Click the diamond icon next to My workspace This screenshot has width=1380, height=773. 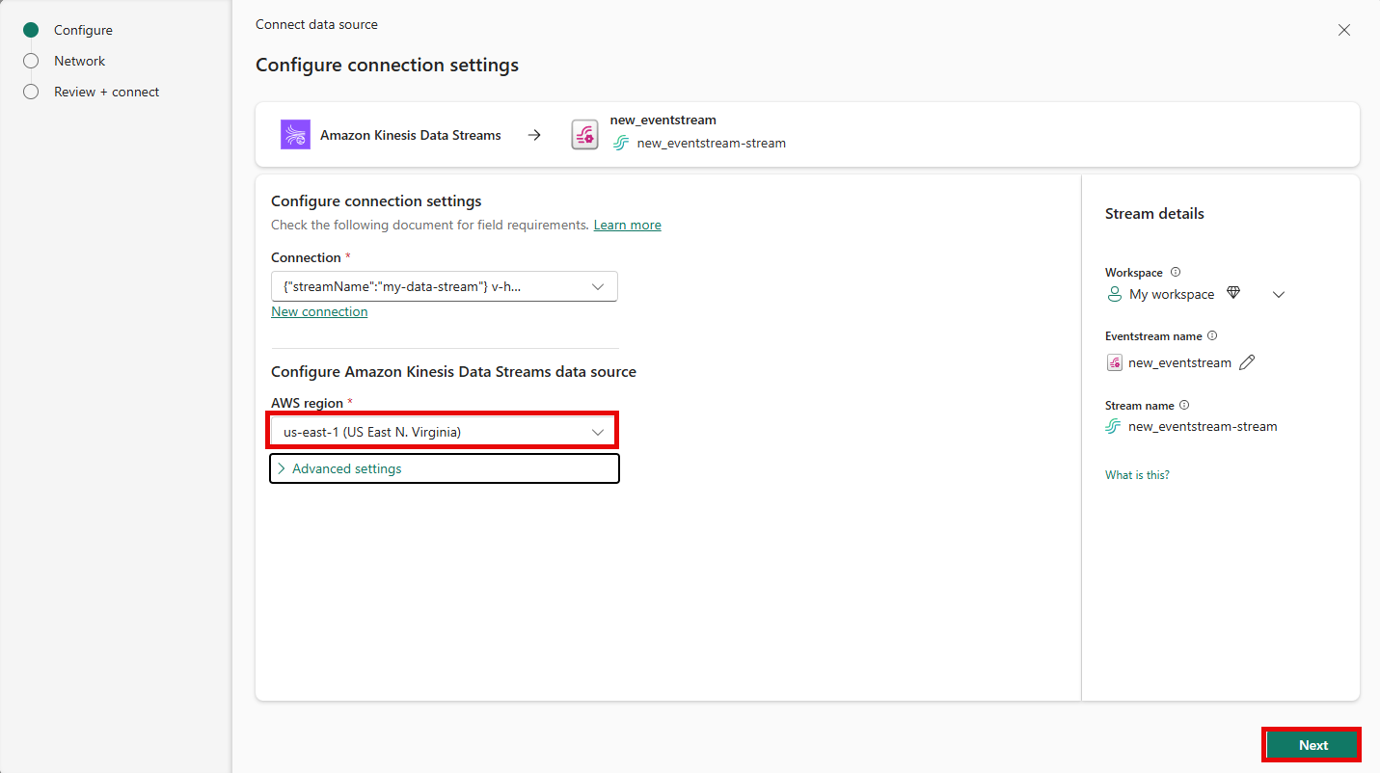coord(1232,293)
